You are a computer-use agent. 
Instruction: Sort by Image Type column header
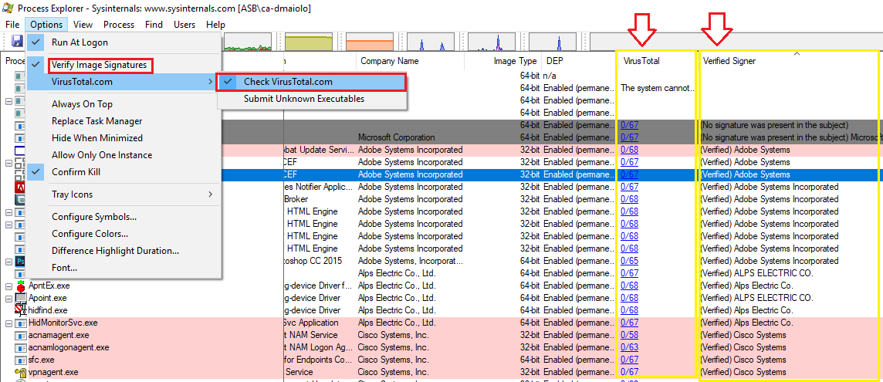(x=503, y=61)
